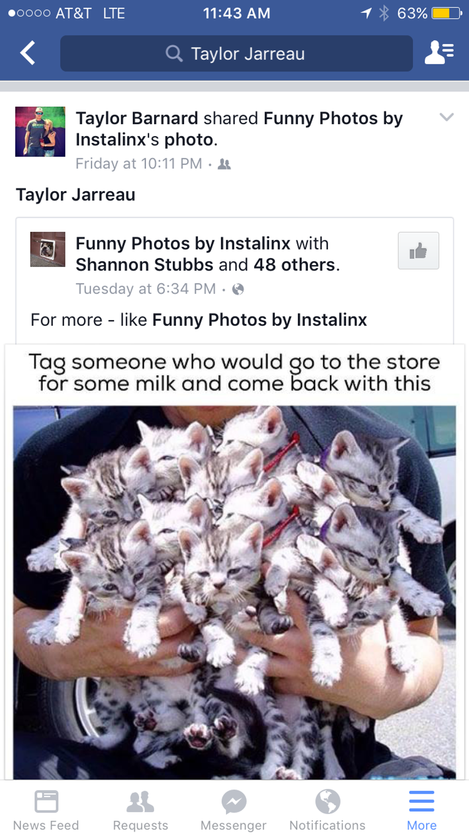
Task: Tap the Taylor Jarreau search field
Action: click(x=236, y=54)
